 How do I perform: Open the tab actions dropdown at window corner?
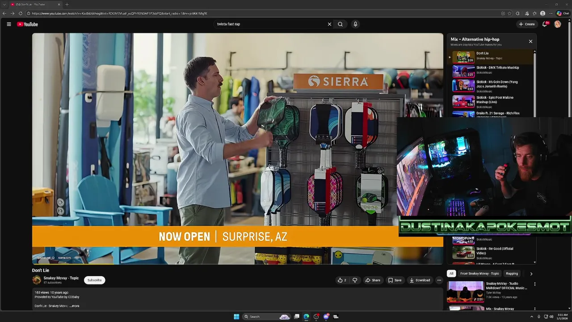[4, 4]
